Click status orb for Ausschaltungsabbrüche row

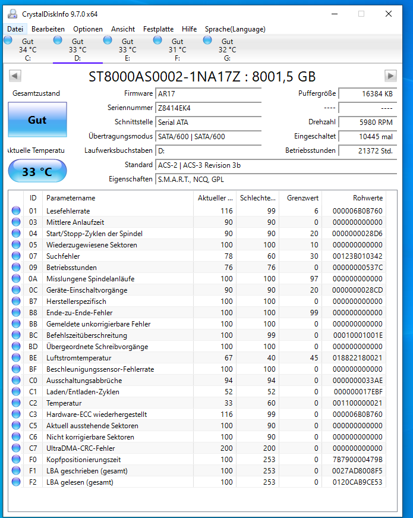(16, 380)
